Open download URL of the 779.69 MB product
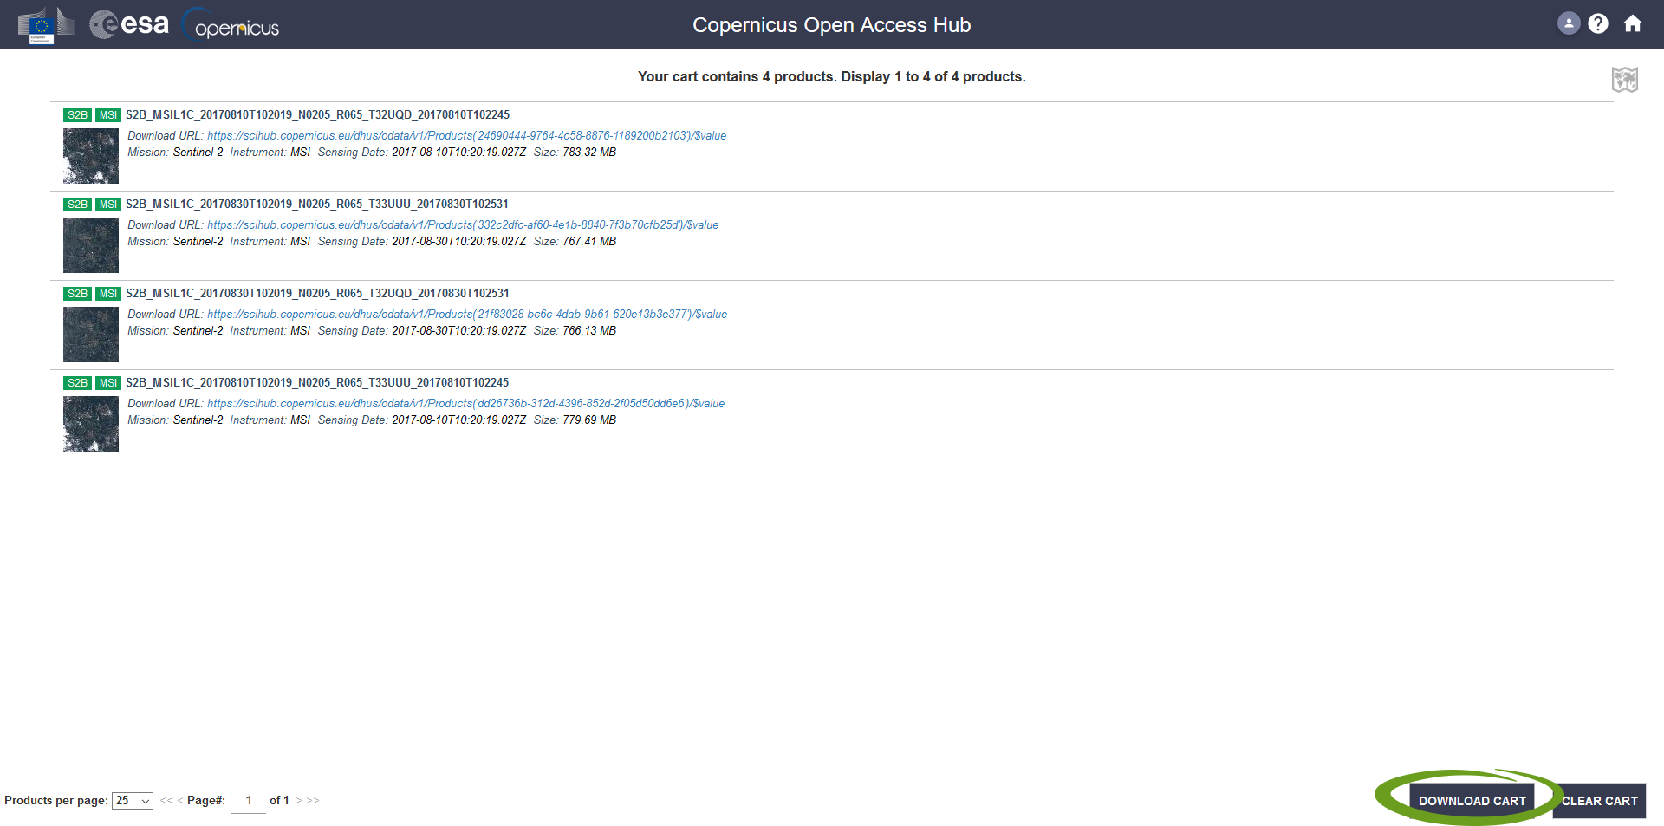1664x826 pixels. pyautogui.click(x=465, y=404)
